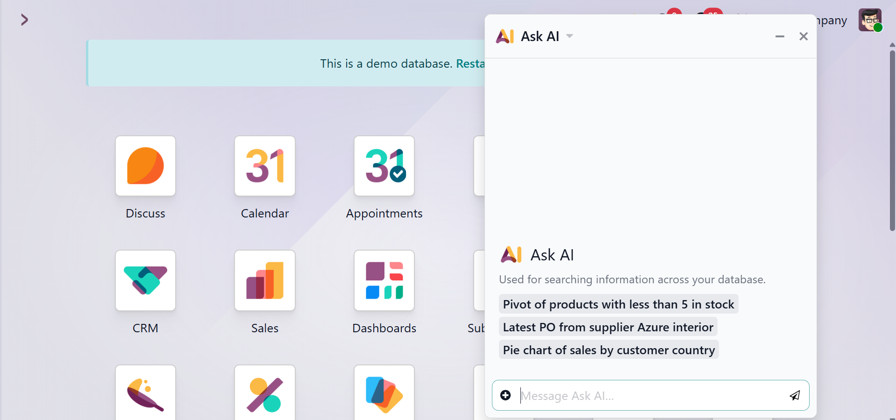Viewport: 896px width, 420px height.
Task: Launch the Sales app
Action: point(265,281)
